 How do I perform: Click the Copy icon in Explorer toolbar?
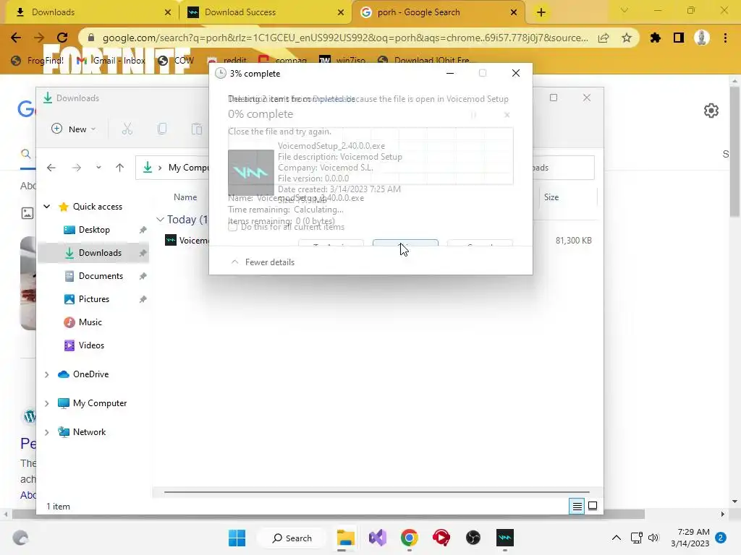pos(162,129)
